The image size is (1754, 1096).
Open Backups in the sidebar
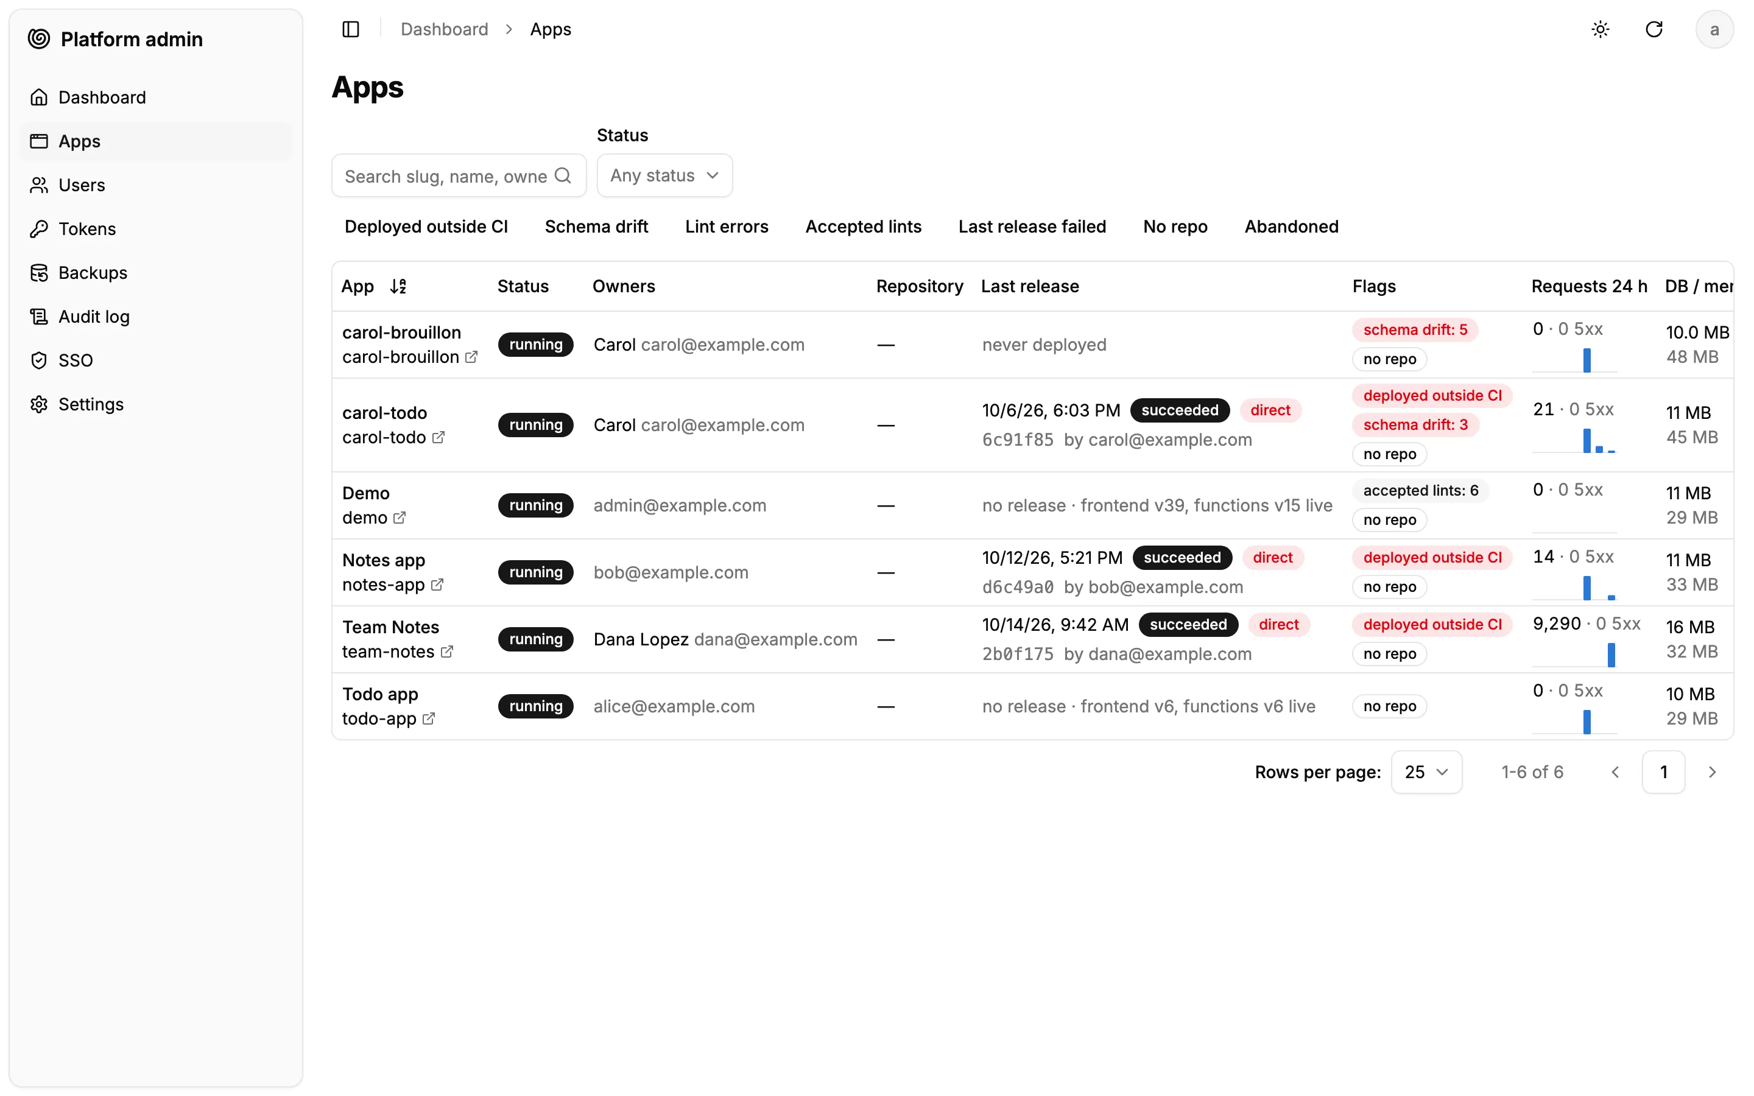coord(156,273)
